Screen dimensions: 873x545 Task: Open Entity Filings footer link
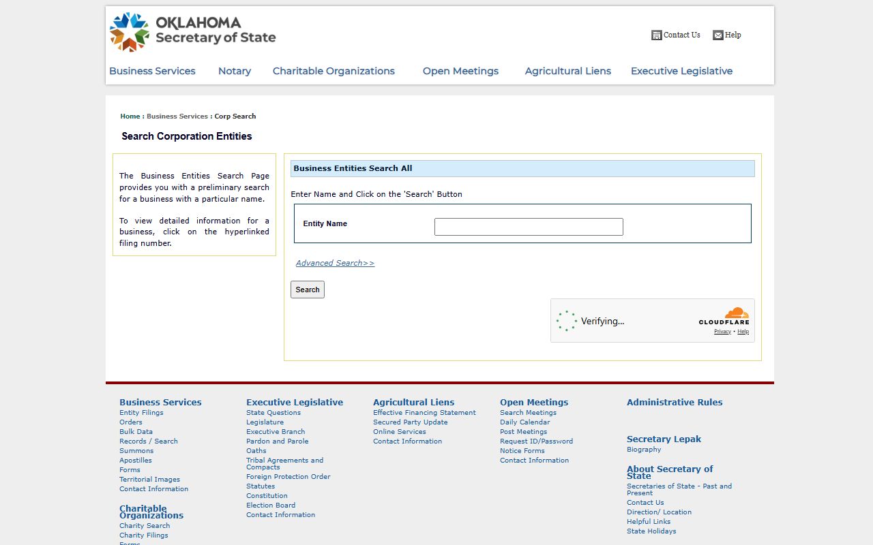coord(141,412)
